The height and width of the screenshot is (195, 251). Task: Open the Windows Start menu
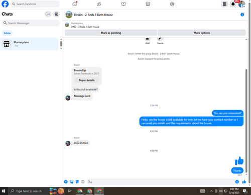tap(4, 191)
